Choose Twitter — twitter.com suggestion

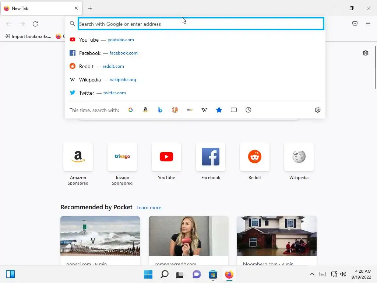(x=195, y=92)
